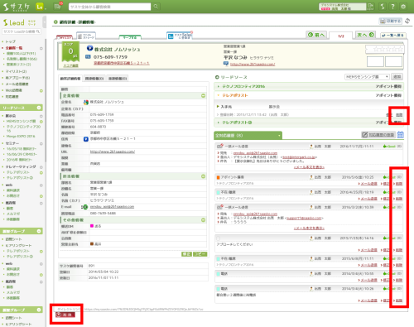This screenshot has width=414, height=327.
Task: Collapse the 担当情報 section with minus toggle
Action: 203,176
